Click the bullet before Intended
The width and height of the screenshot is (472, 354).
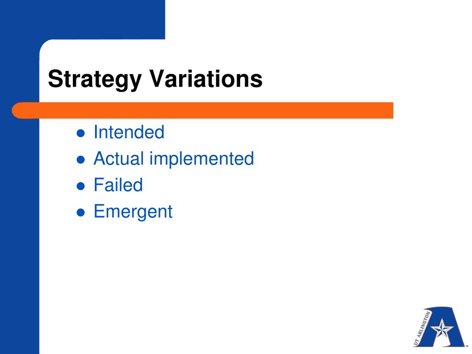click(x=81, y=133)
